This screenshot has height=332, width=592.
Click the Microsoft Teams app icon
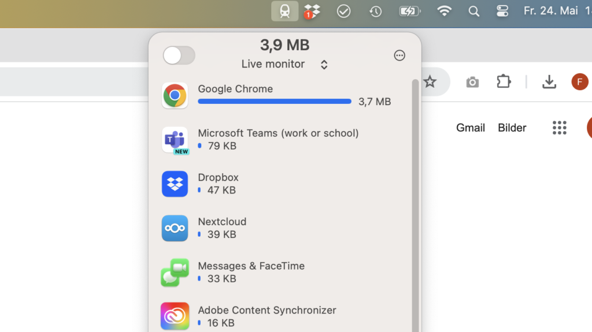[x=175, y=140]
